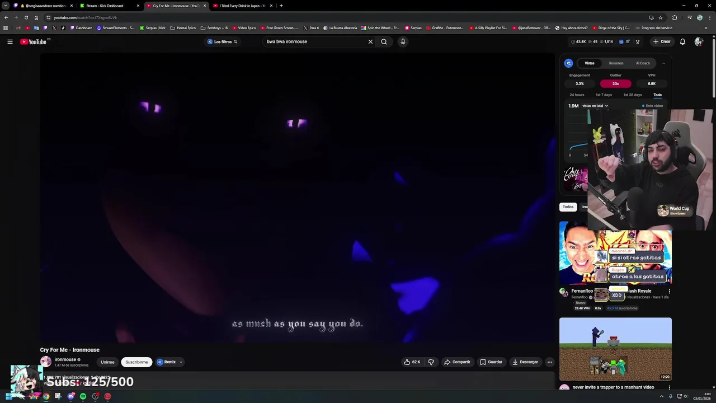
Task: Go back in browser history
Action: [6, 17]
